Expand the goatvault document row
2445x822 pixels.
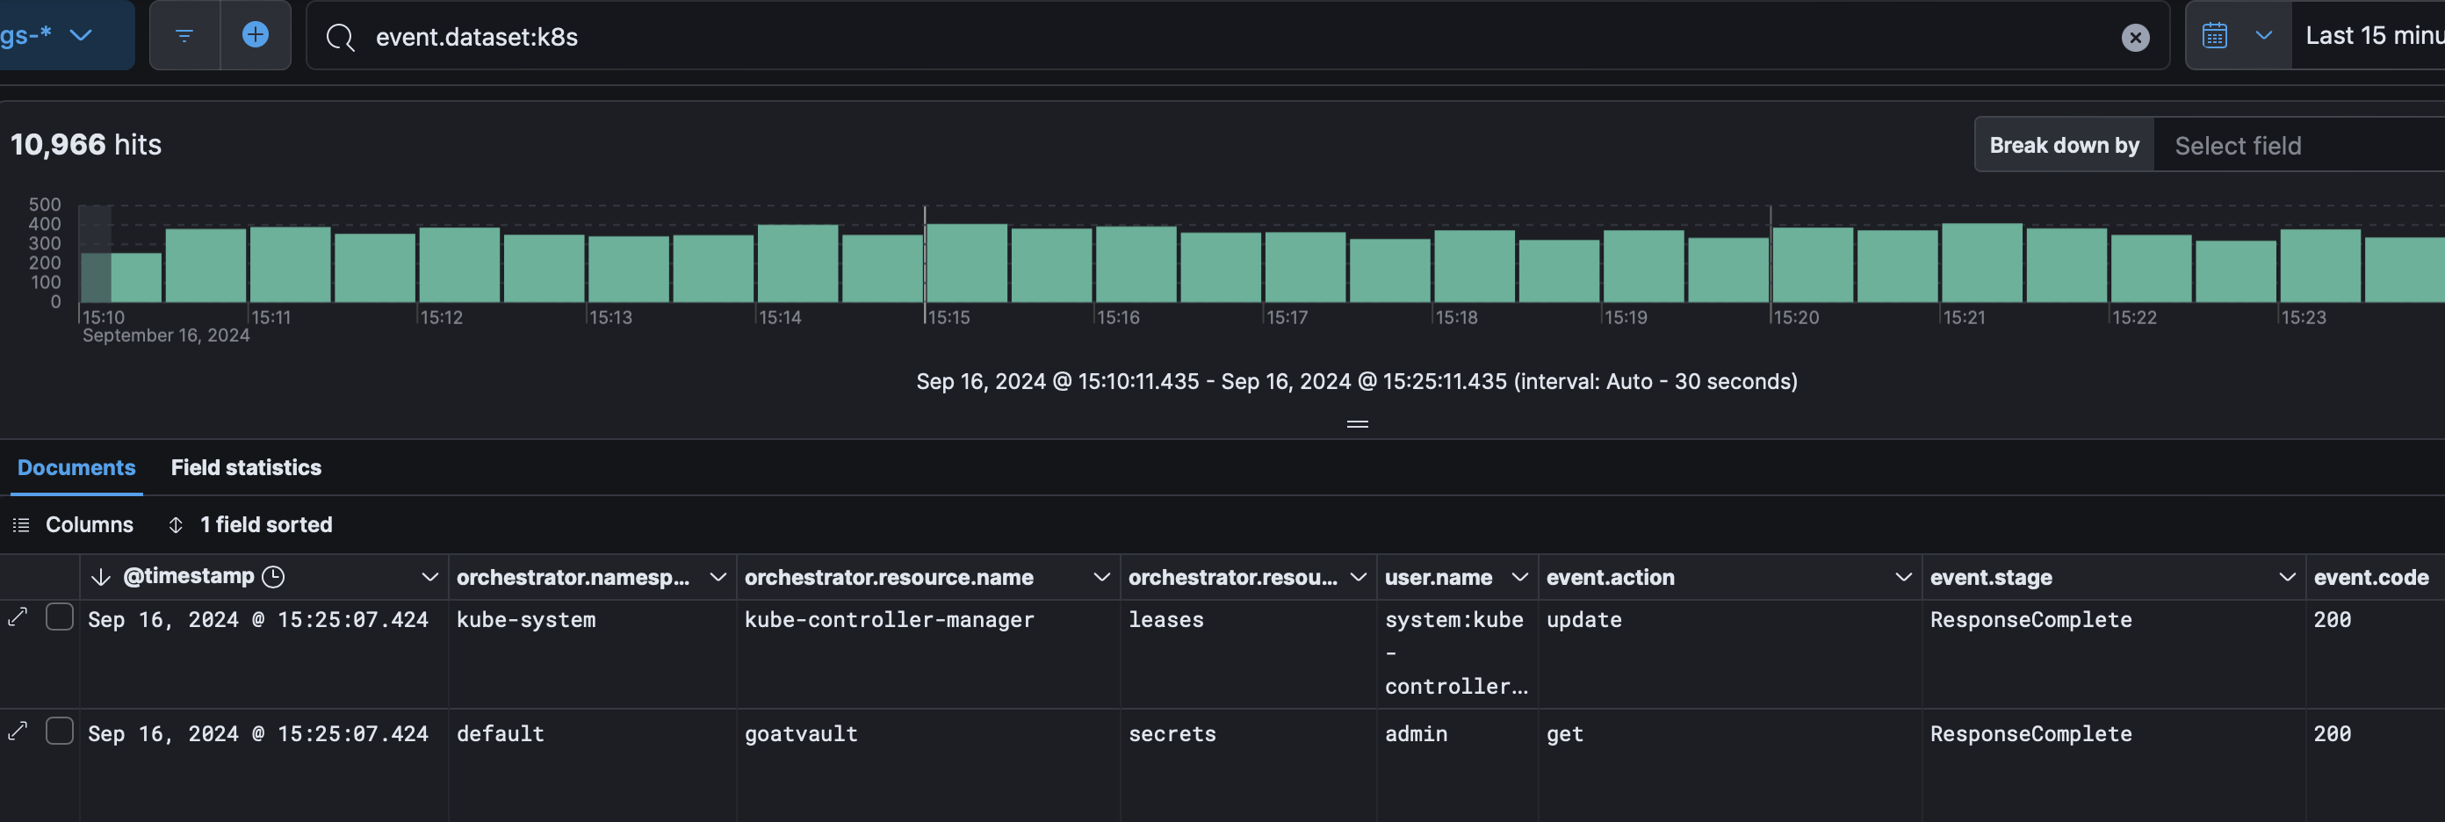point(18,731)
